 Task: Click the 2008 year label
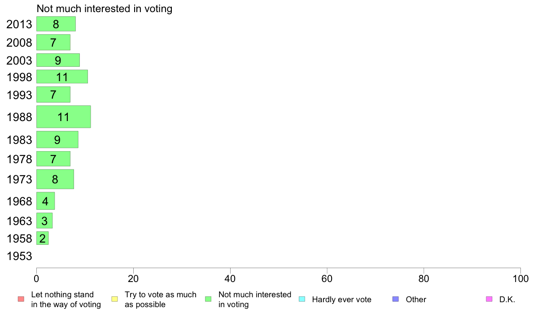(19, 43)
